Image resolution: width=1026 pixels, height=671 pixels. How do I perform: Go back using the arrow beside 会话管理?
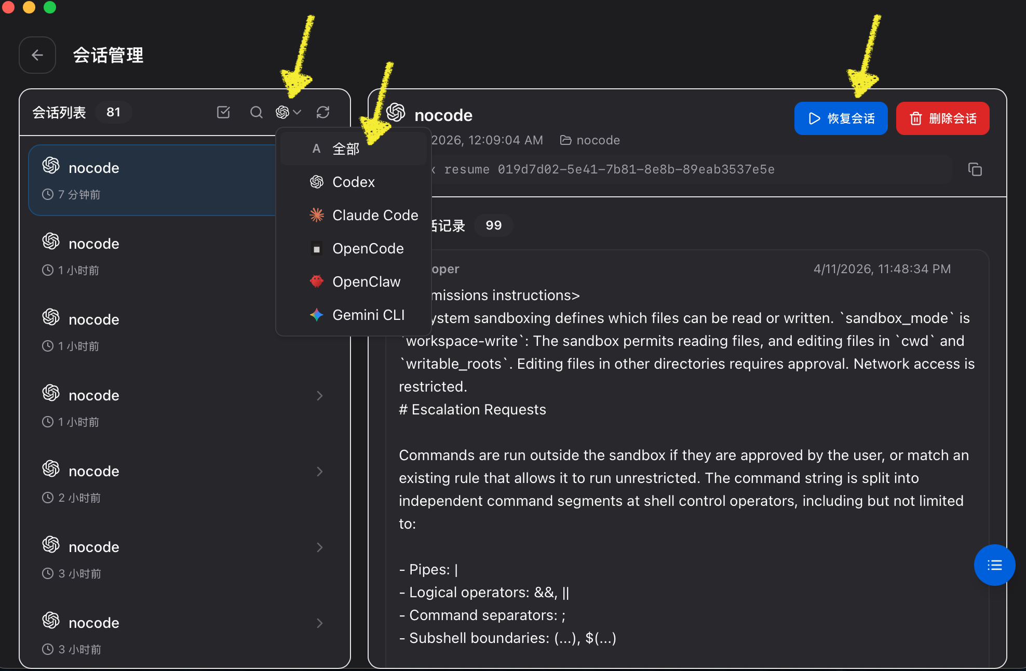[x=37, y=55]
